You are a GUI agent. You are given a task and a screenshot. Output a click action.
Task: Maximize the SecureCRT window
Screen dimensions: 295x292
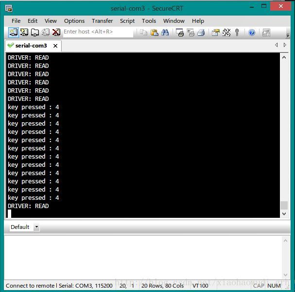(264, 6)
